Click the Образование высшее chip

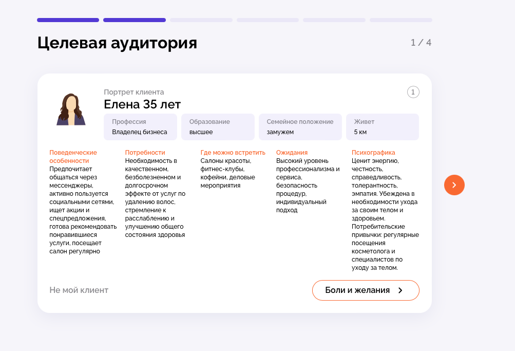coord(218,127)
